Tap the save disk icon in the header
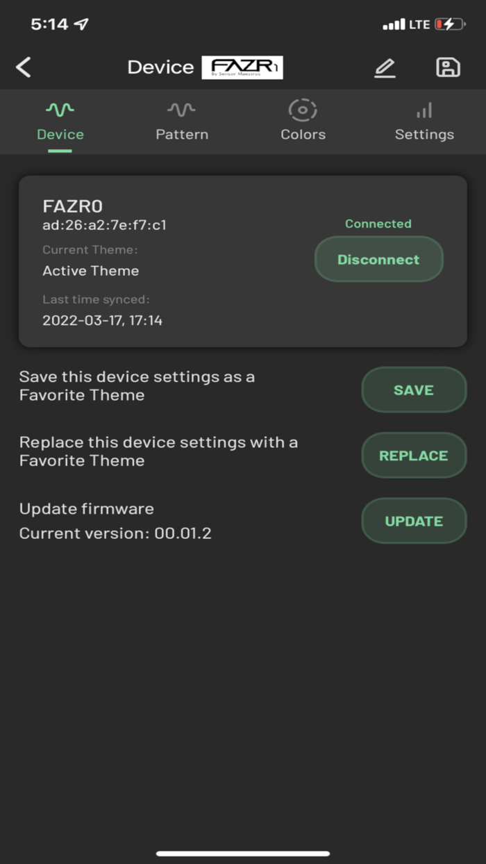The width and height of the screenshot is (486, 864). click(448, 67)
